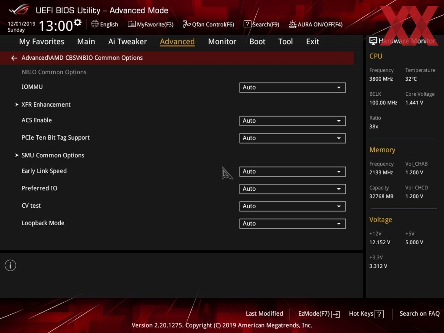444x333 pixels.
Task: Open the Loopback Mode dropdown
Action: [x=293, y=223]
